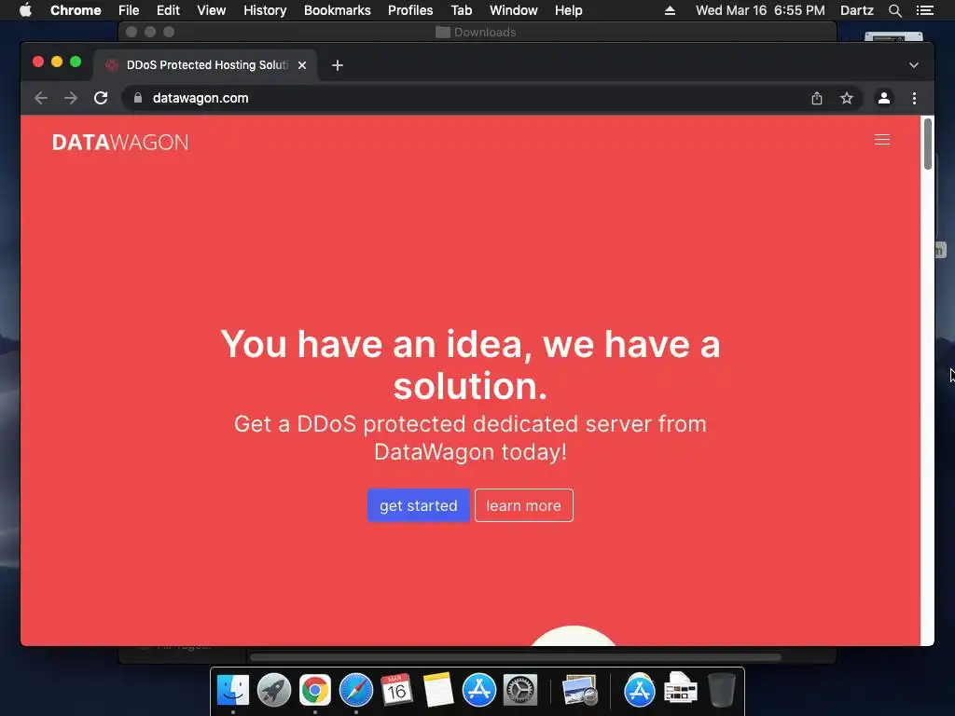The image size is (955, 716).
Task: Share this page using share icon
Action: tap(817, 98)
